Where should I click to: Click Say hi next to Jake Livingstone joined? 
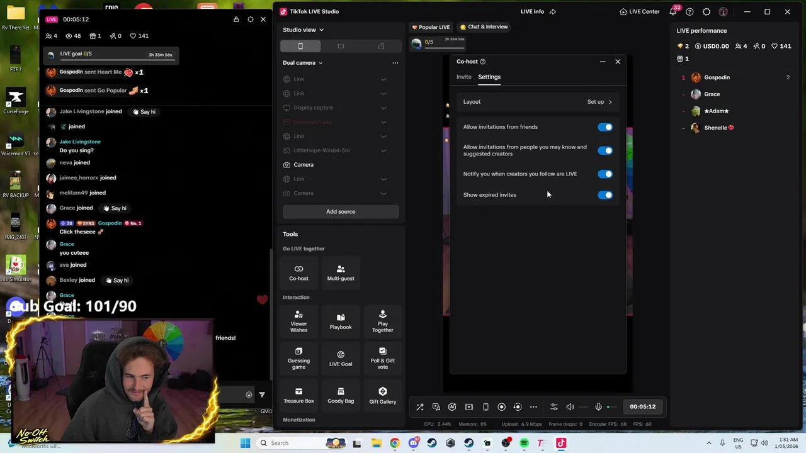(x=144, y=112)
